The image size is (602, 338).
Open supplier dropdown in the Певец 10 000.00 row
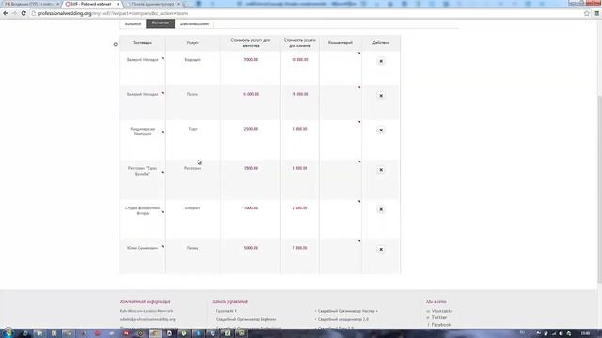pyautogui.click(x=163, y=93)
